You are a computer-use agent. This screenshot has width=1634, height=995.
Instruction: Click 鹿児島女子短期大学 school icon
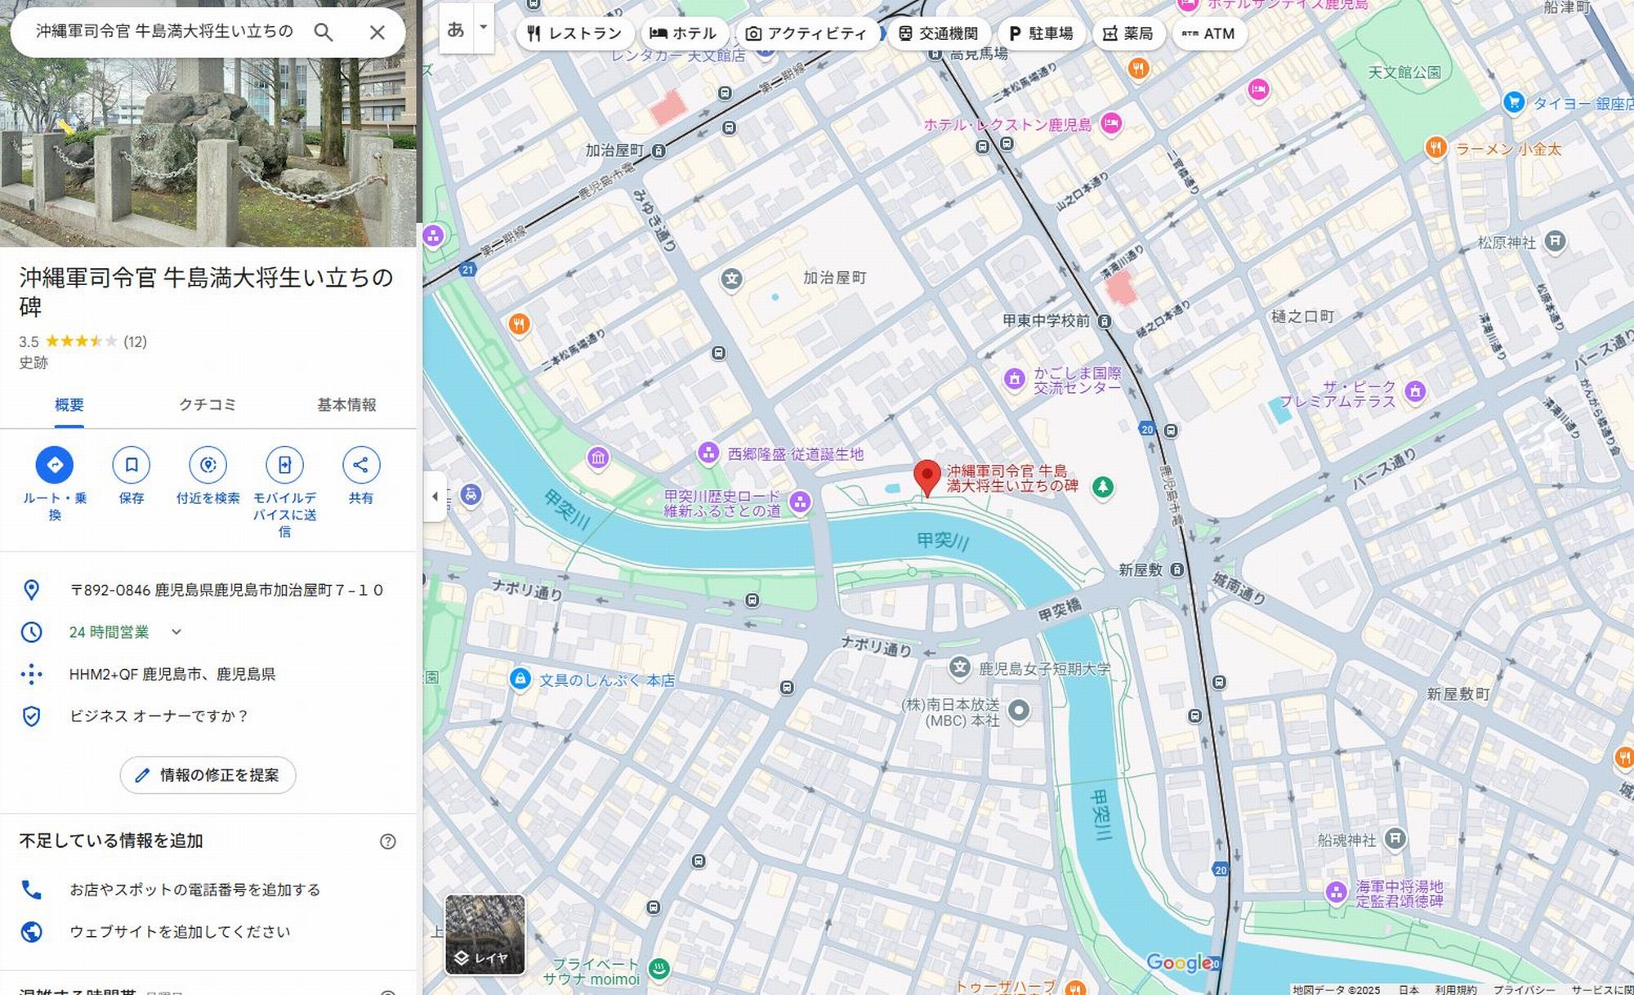960,667
